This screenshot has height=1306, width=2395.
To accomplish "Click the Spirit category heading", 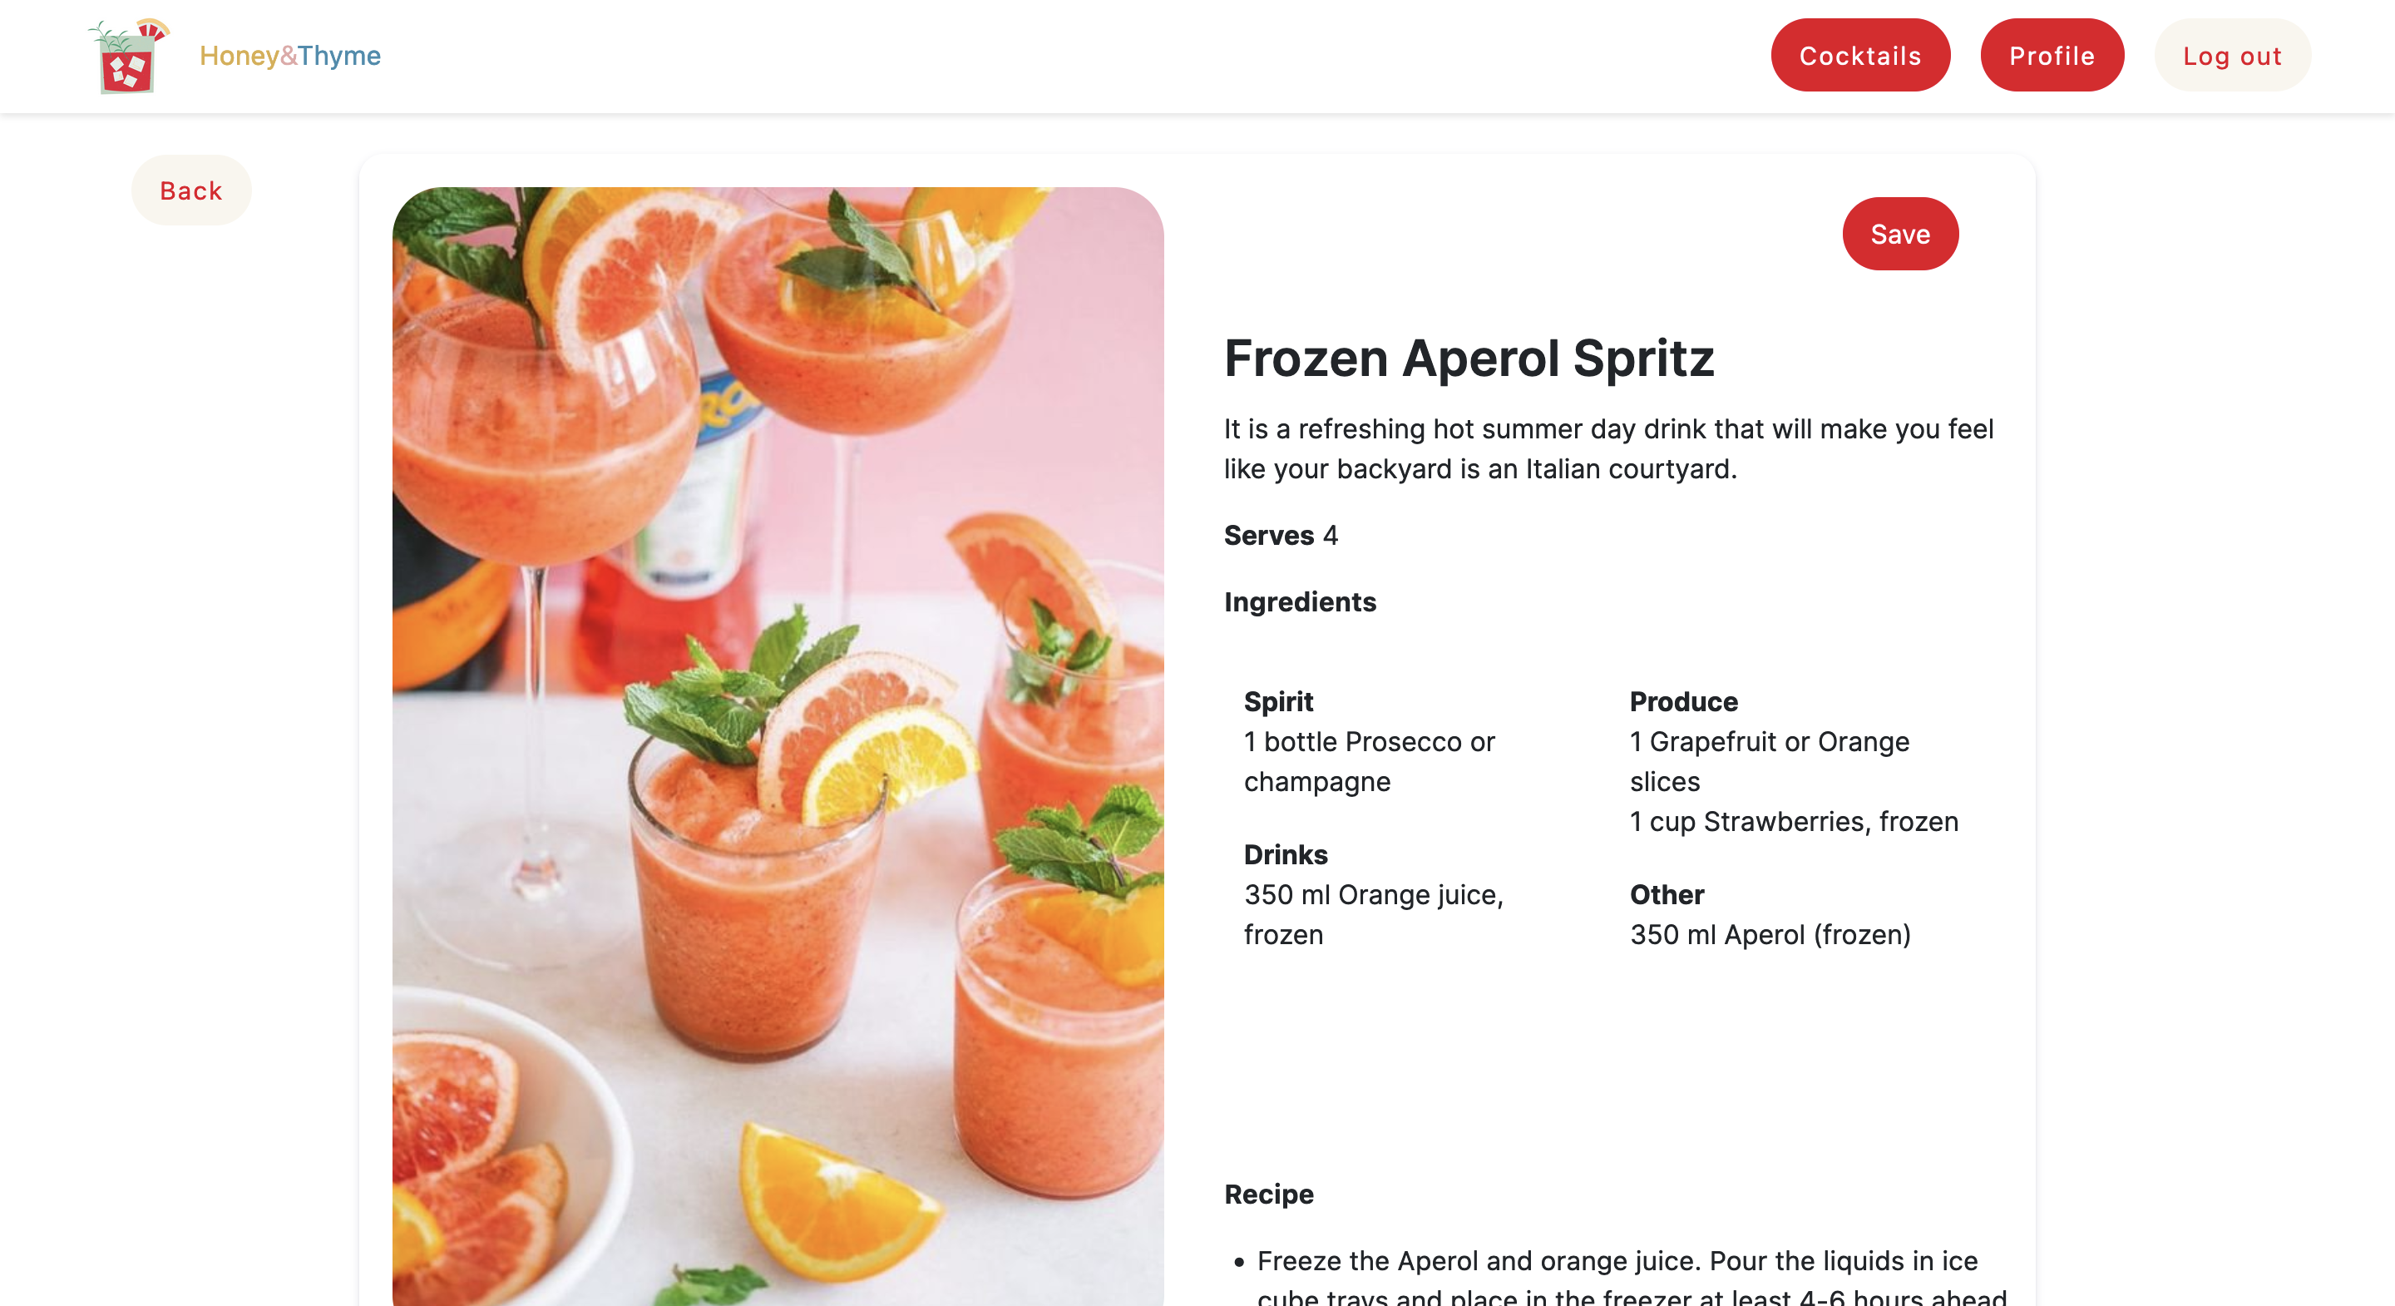I will point(1278,702).
